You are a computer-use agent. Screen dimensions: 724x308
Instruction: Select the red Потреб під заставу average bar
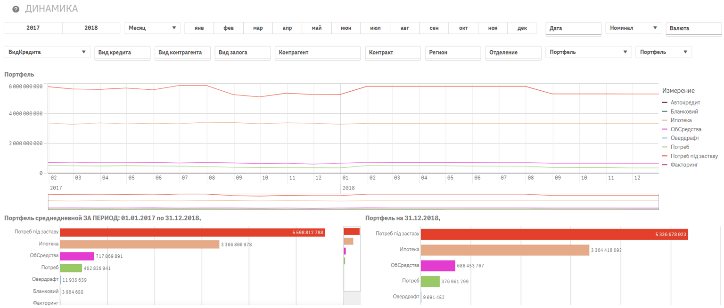(192, 232)
